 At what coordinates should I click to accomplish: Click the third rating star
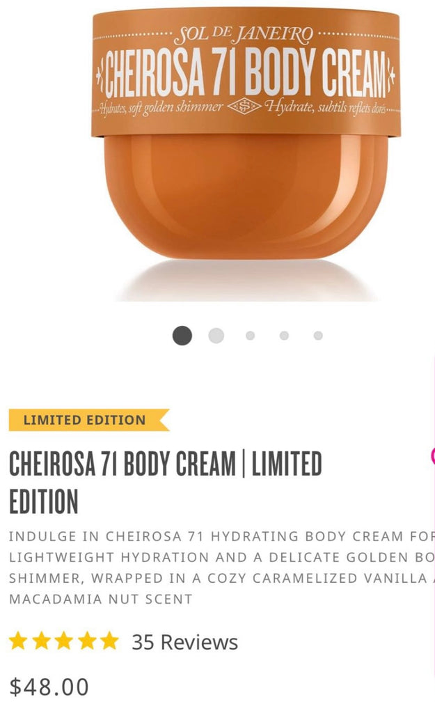tap(63, 641)
